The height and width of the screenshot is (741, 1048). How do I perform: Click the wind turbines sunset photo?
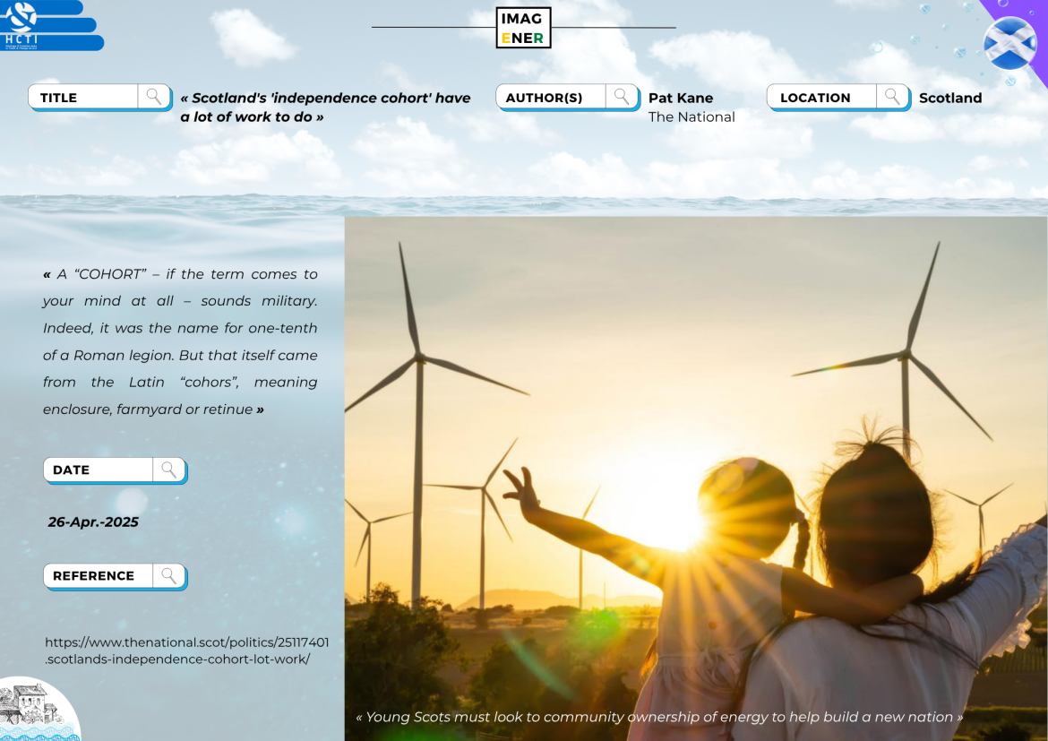tap(696, 478)
